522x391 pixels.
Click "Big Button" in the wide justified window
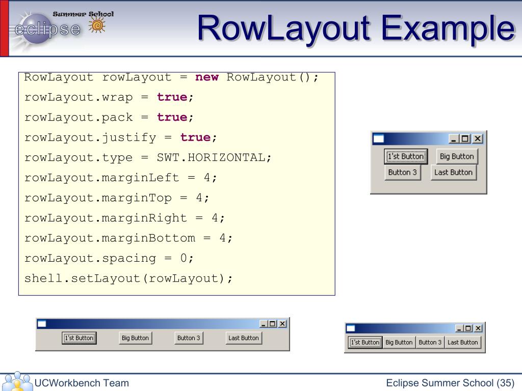coord(135,338)
